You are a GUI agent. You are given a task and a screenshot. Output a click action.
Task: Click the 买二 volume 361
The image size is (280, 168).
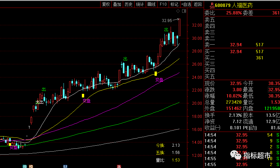click(x=259, y=58)
